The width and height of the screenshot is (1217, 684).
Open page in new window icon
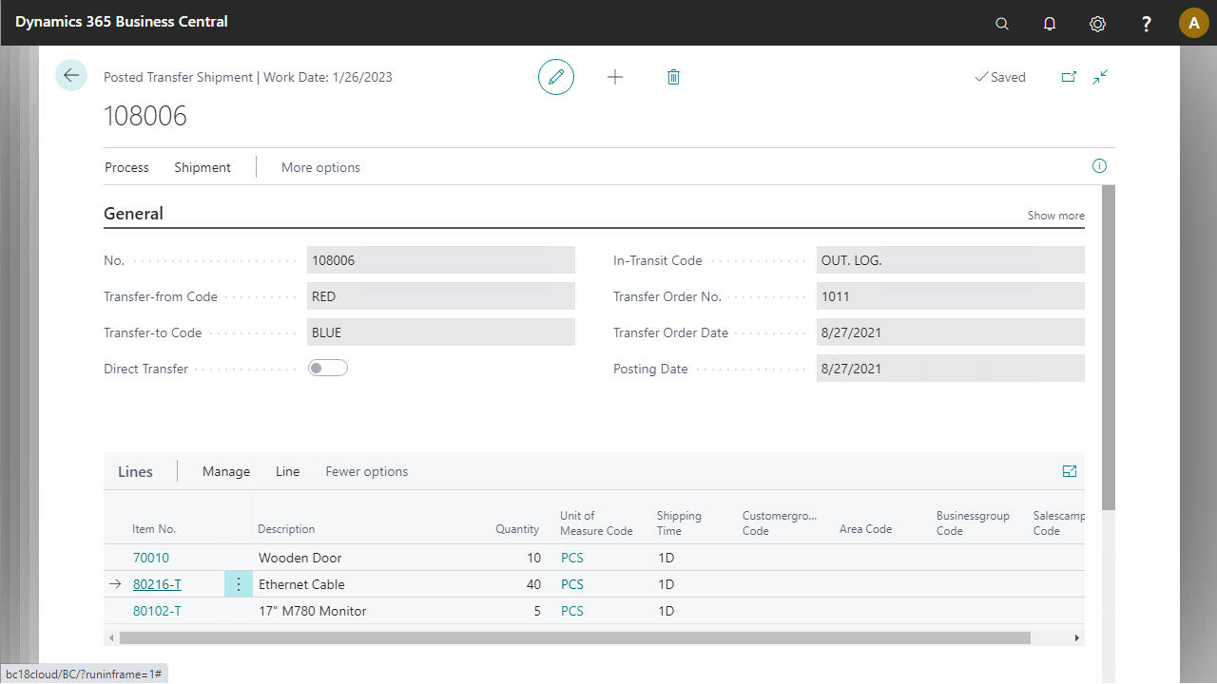1069,77
